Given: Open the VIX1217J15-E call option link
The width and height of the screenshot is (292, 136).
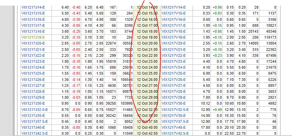Looking at the screenshot, I should 33,14.
